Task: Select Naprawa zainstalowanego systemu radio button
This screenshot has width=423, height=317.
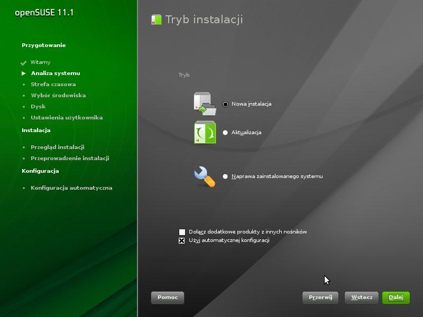Action: pos(225,176)
